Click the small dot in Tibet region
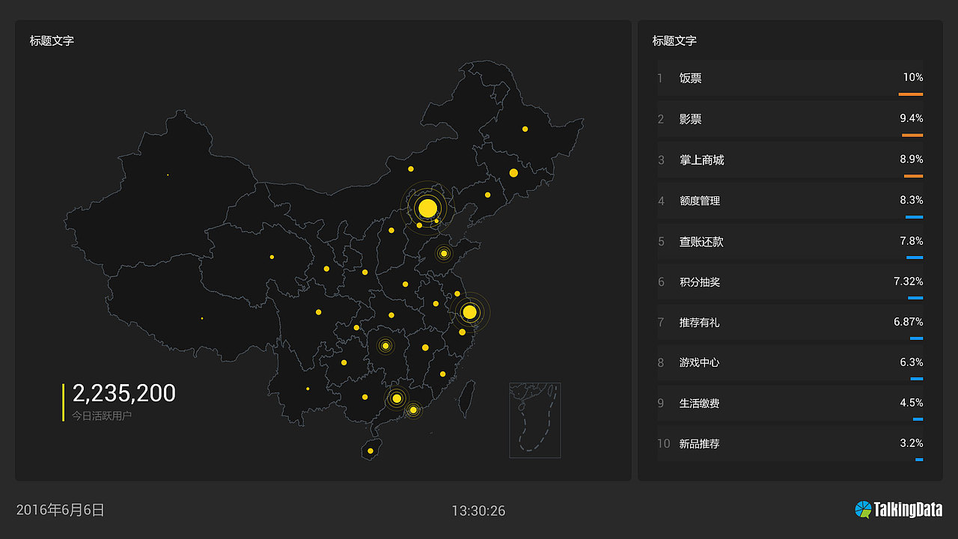This screenshot has width=958, height=539. point(201,317)
